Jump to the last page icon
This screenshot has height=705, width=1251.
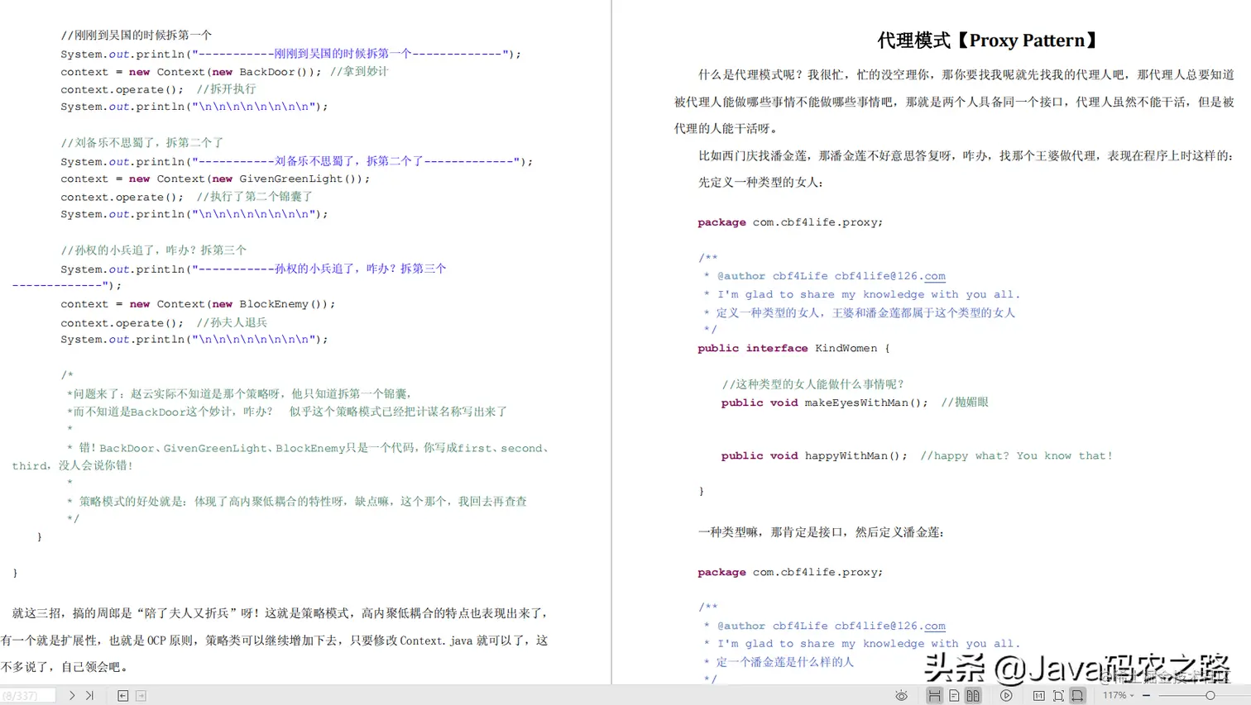coord(90,695)
